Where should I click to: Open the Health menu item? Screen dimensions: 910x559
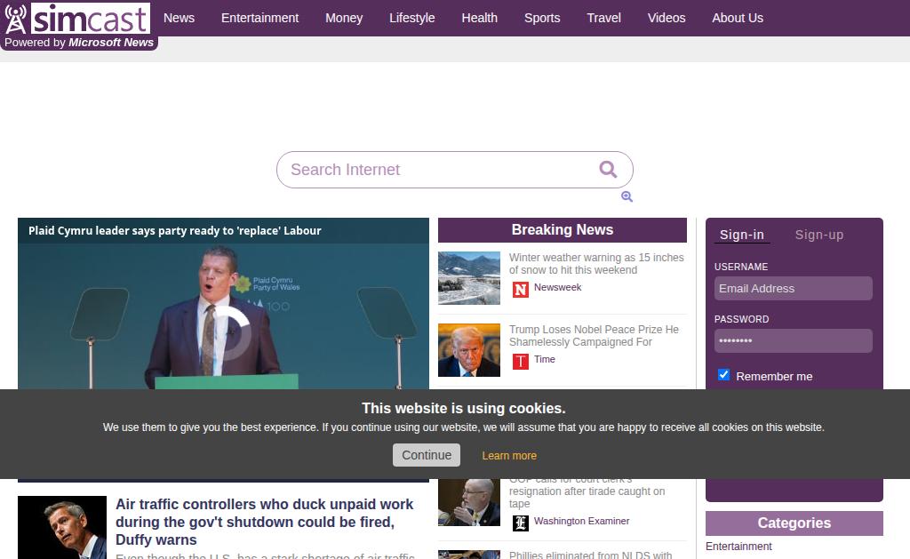[x=479, y=18]
